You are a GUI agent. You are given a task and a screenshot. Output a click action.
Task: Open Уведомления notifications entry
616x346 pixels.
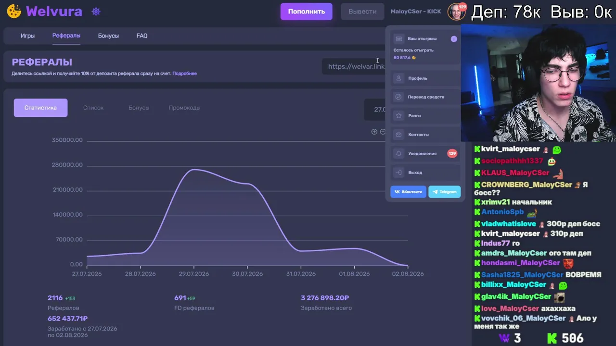point(425,154)
